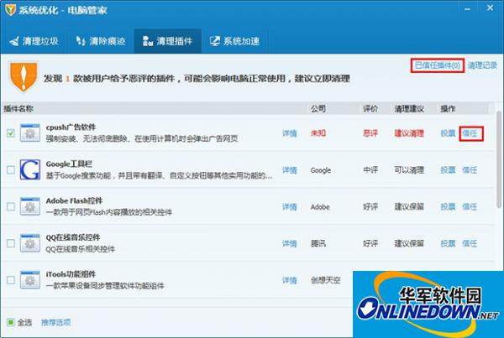Click the 腾讯 company cell

[318, 243]
